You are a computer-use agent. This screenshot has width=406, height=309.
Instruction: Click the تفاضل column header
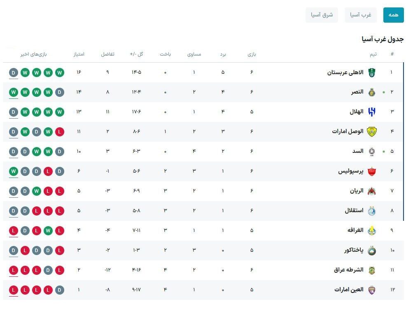(x=108, y=54)
